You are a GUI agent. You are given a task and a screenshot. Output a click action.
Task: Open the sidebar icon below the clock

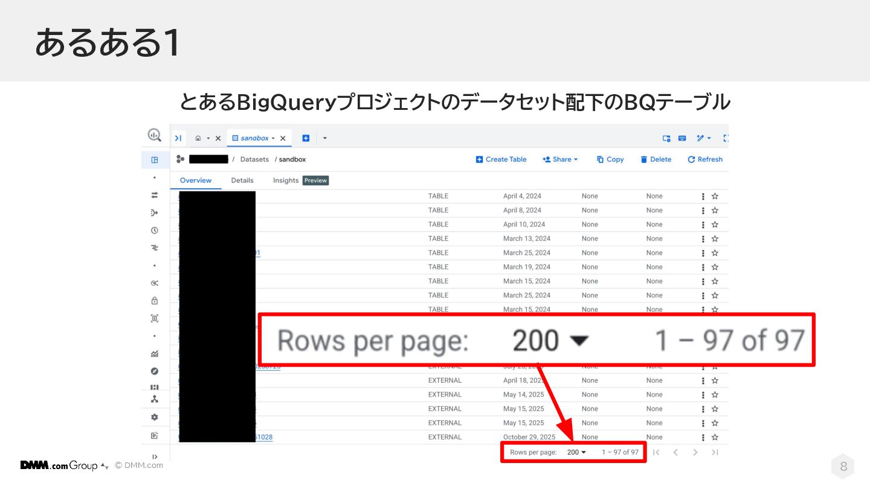click(155, 248)
